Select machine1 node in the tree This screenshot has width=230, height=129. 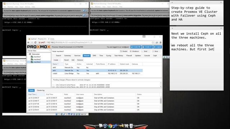37,57
